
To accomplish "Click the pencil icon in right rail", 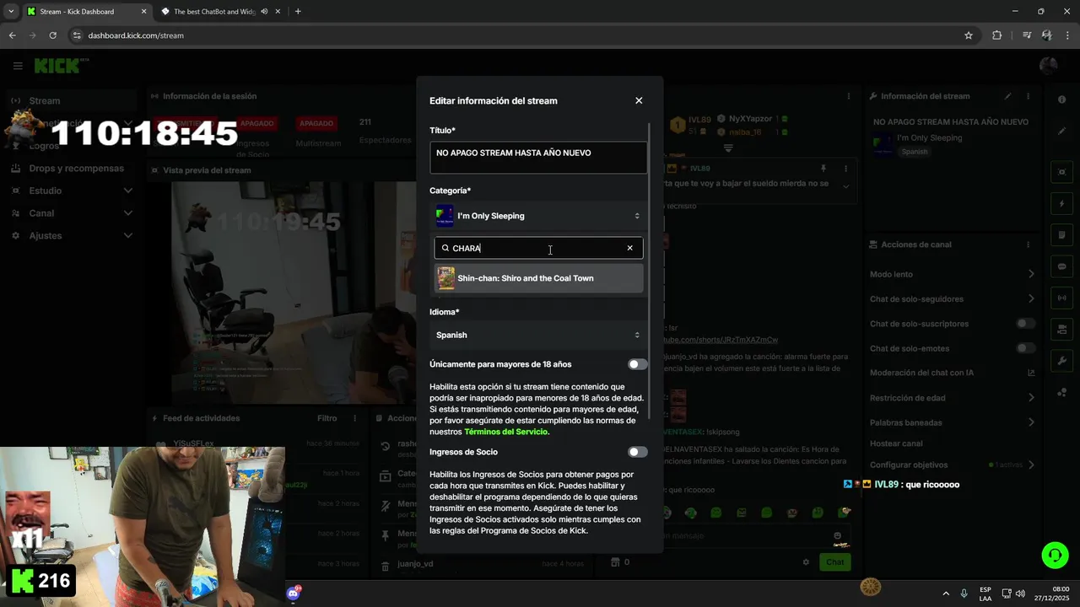I will 1061,132.
